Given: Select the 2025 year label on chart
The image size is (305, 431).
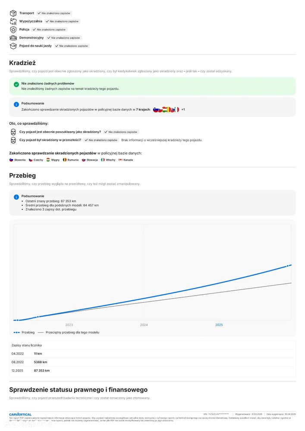Looking at the screenshot, I should 219,325.
